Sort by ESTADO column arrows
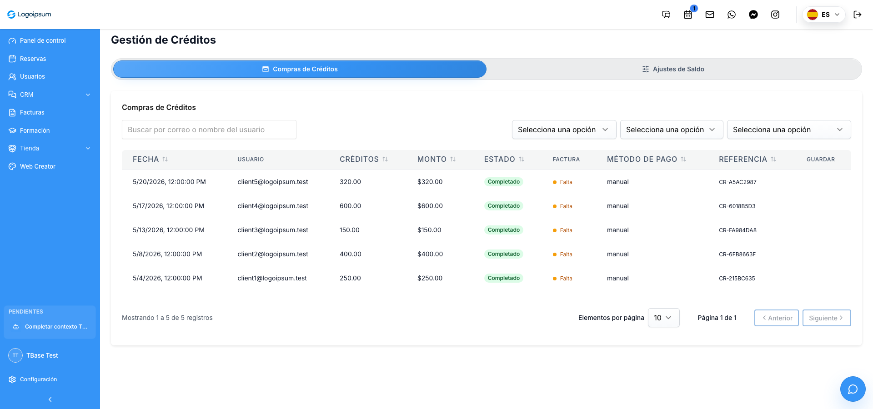Image resolution: width=873 pixels, height=409 pixels. 522,159
